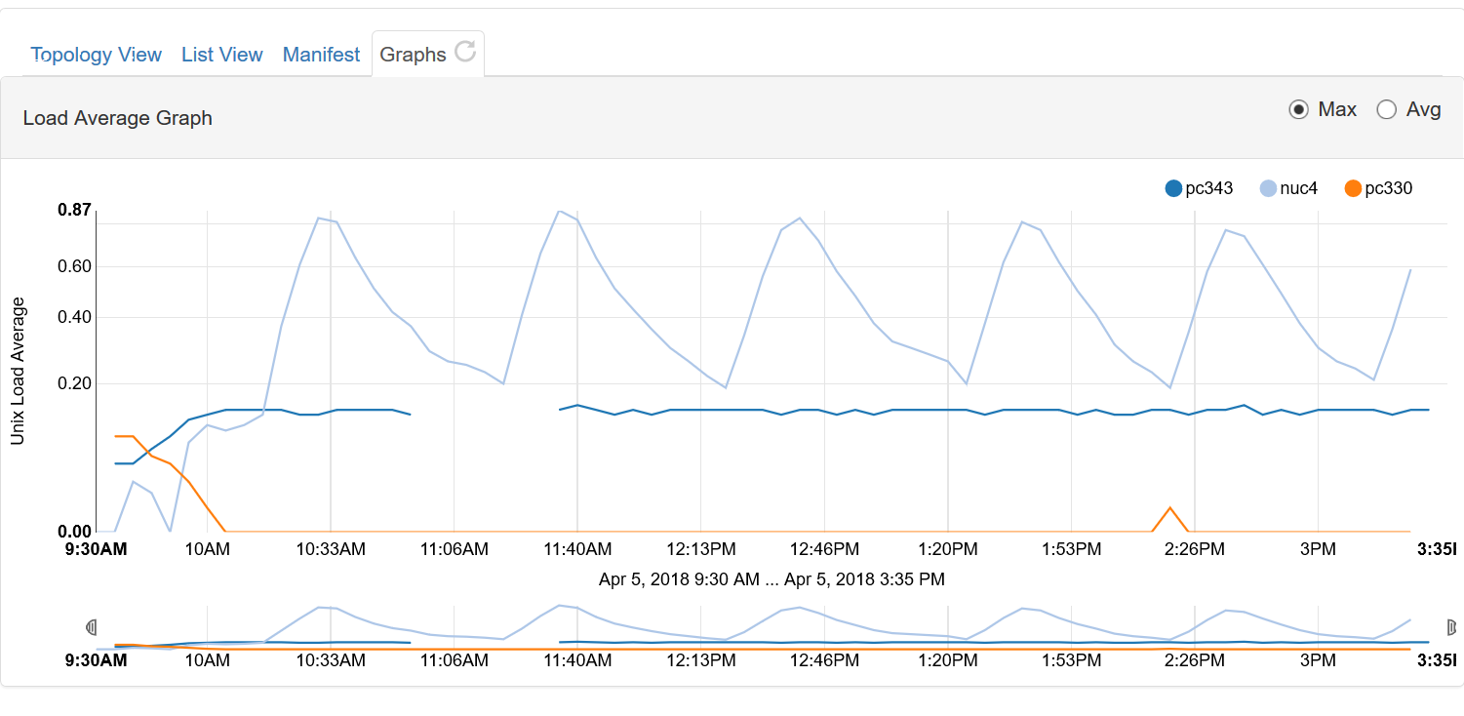Grab the left range brush handle

(91, 625)
